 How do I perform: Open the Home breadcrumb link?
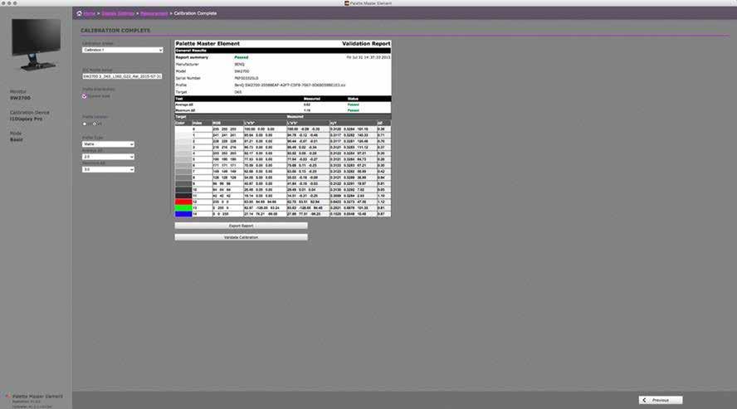tap(90, 13)
